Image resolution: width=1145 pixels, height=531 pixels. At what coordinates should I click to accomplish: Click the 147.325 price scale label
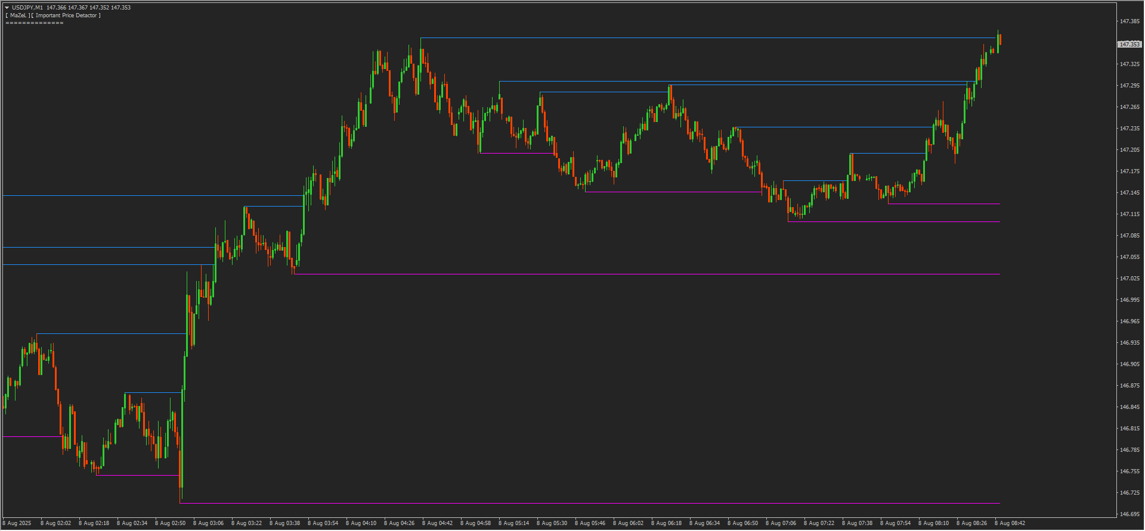coord(1129,64)
